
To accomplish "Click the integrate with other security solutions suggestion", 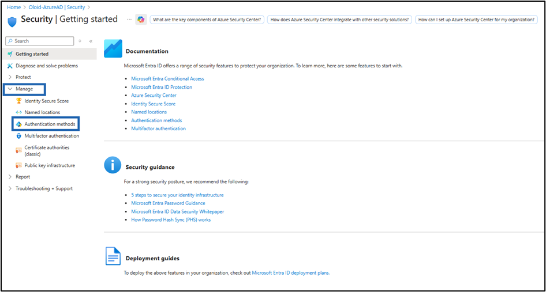I will [x=340, y=20].
